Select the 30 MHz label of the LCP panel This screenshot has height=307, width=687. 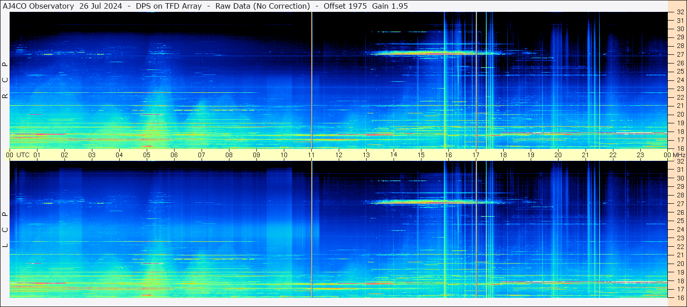point(680,178)
